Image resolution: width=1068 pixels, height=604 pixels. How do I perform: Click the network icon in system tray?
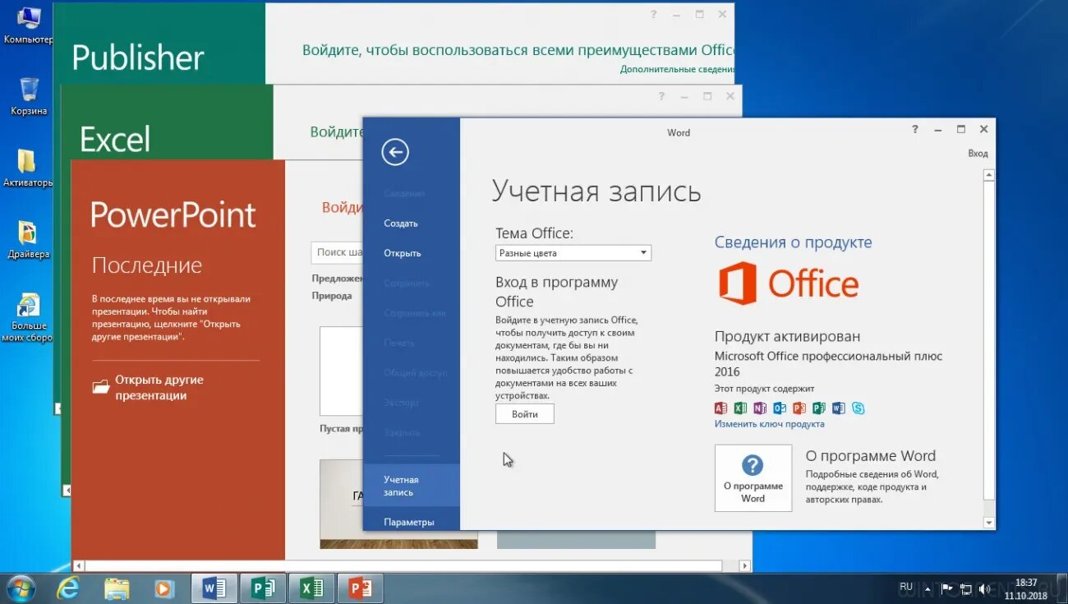tap(965, 588)
